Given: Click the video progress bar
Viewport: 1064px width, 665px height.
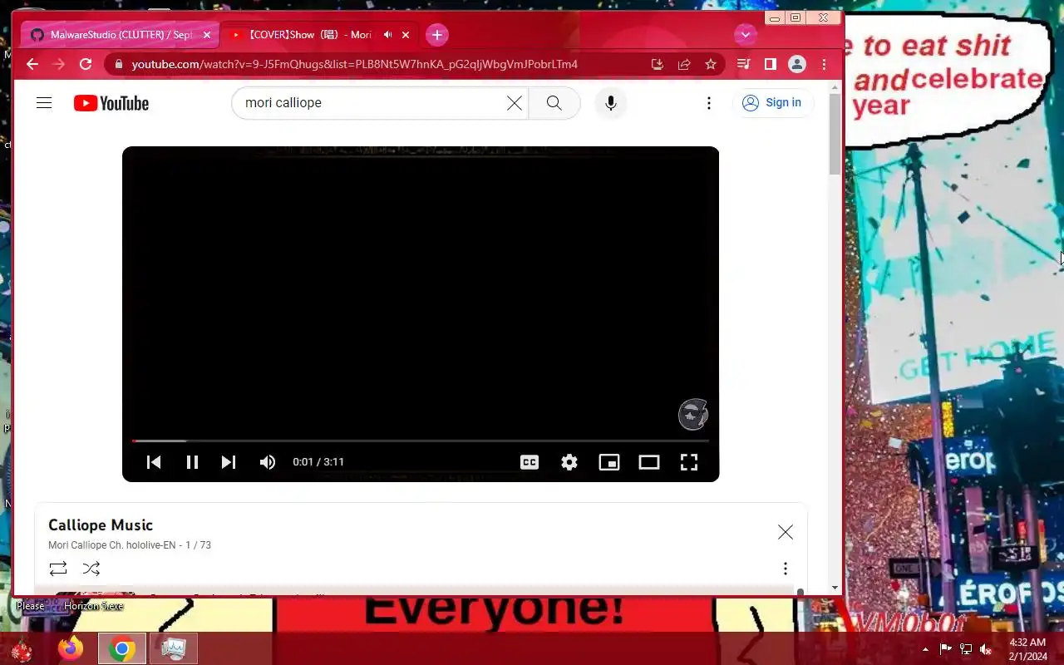Looking at the screenshot, I should [421, 441].
